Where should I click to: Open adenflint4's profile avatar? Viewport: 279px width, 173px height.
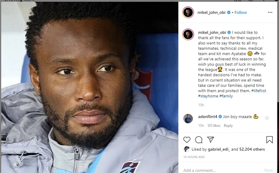(188, 119)
